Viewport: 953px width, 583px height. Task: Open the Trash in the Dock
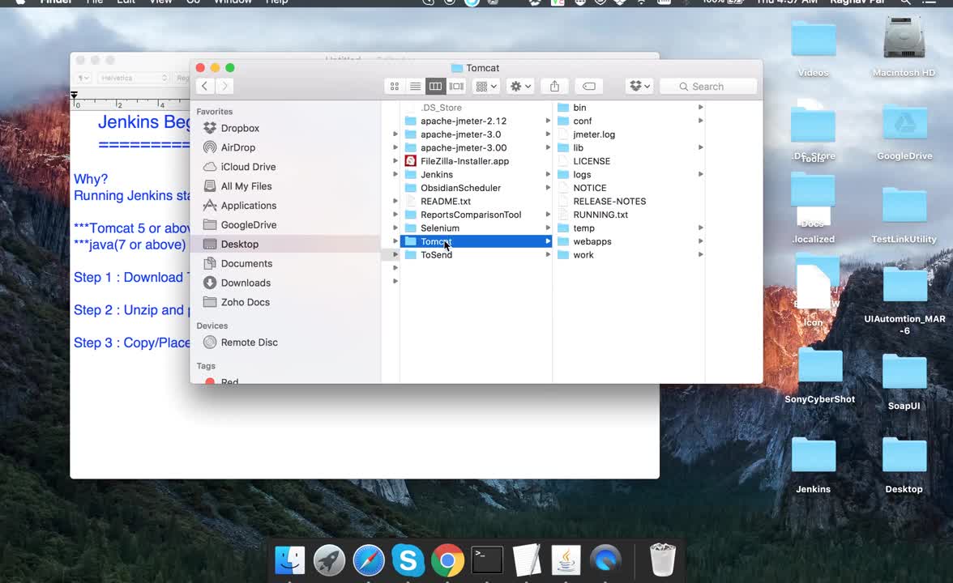(x=663, y=560)
